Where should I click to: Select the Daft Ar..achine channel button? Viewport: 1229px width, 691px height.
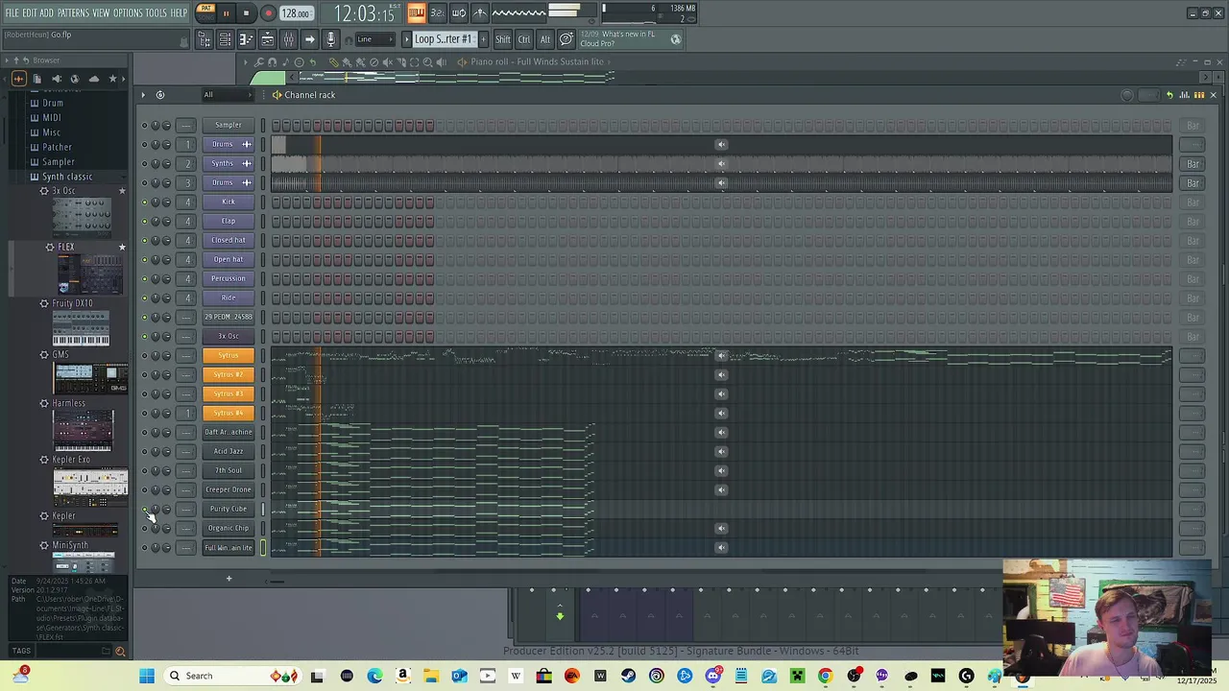tap(229, 432)
